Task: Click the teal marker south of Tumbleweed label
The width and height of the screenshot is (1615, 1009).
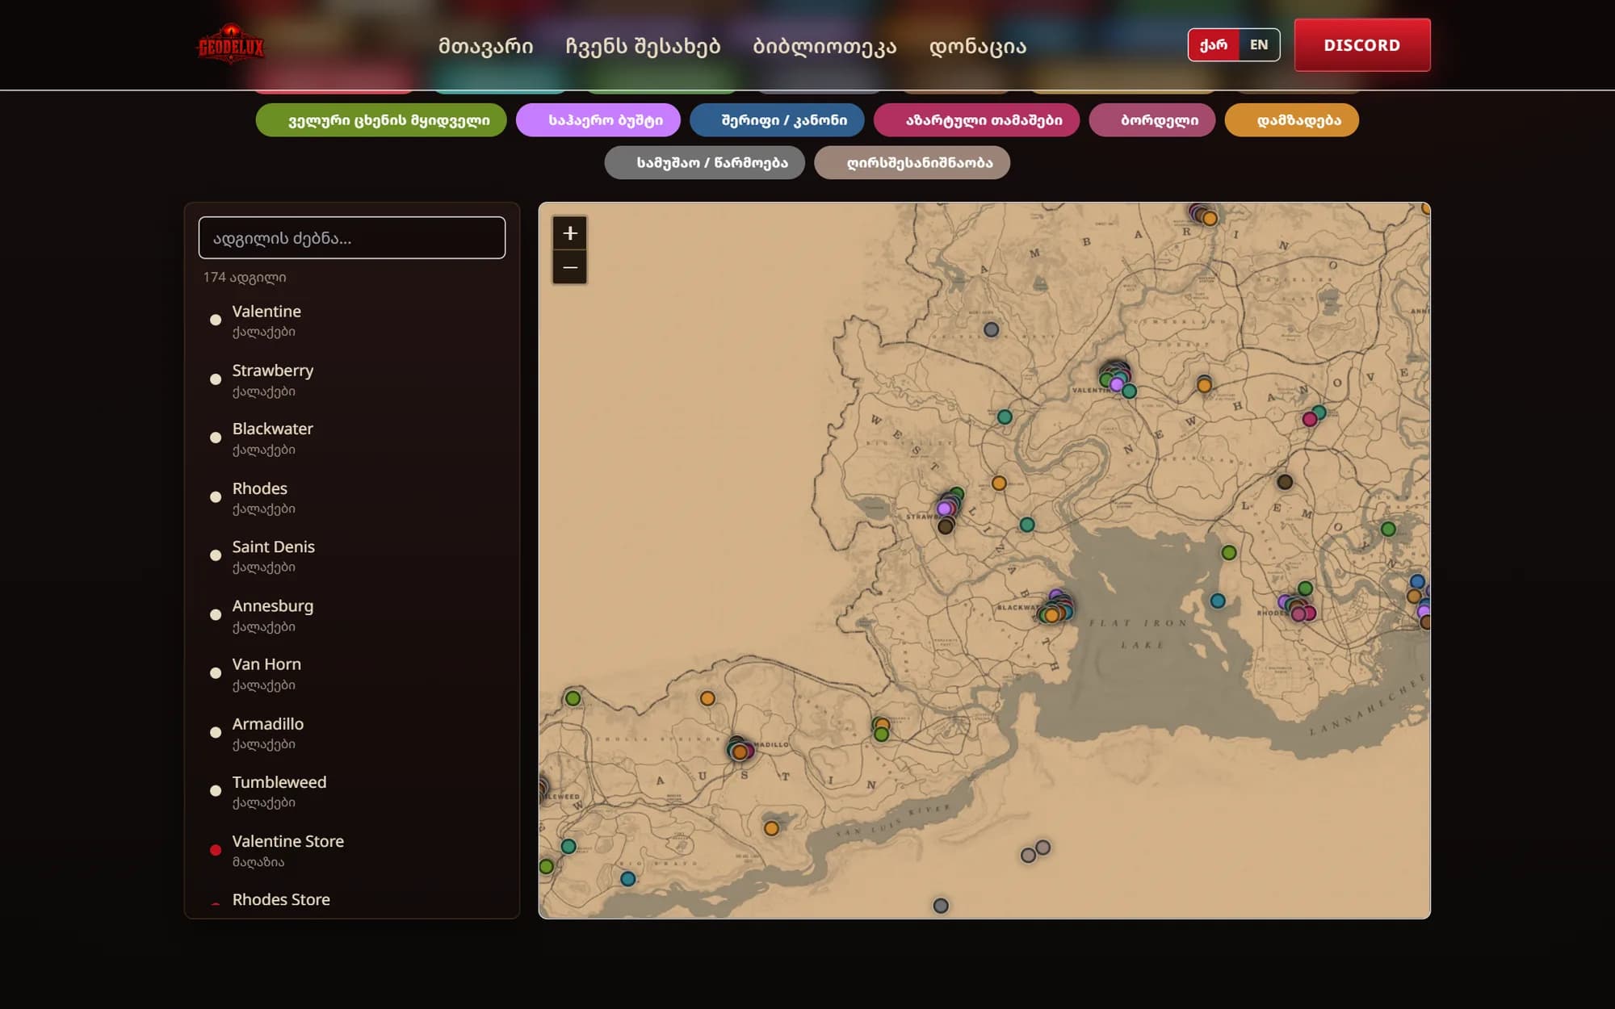Action: click(x=568, y=847)
